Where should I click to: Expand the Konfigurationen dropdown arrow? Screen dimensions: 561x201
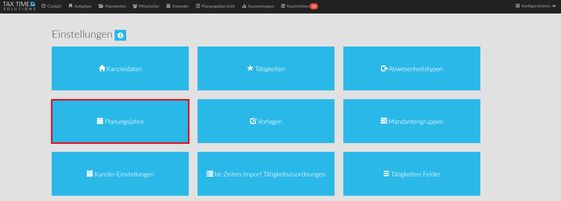(554, 6)
